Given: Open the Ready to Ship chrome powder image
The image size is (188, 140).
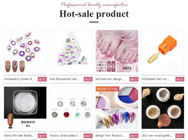Looking at the screenshot, I should coord(117,108).
